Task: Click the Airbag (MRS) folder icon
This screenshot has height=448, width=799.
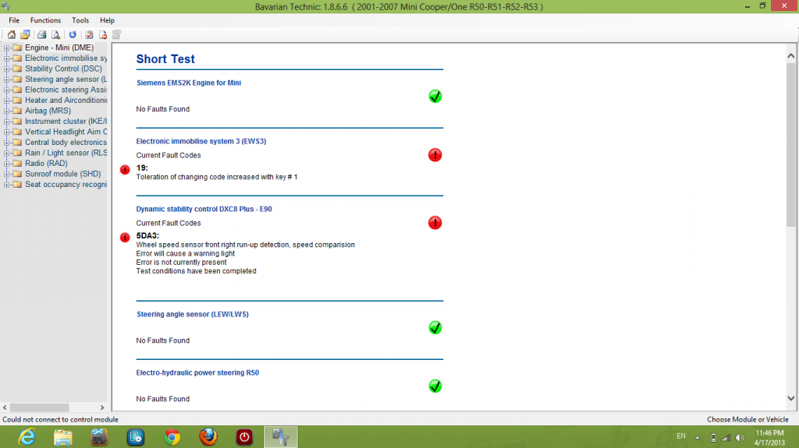Action: point(17,111)
